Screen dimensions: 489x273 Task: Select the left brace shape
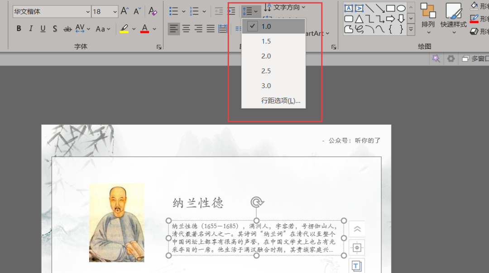[x=390, y=29]
